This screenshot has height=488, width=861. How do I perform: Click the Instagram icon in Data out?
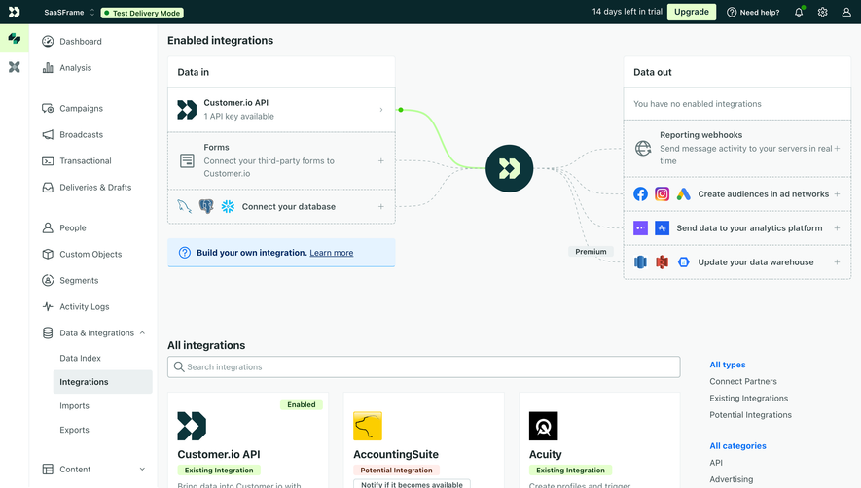tap(662, 193)
